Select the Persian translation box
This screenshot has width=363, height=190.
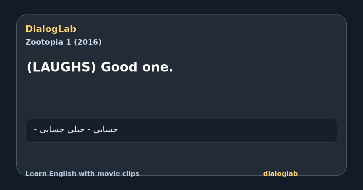(181, 130)
